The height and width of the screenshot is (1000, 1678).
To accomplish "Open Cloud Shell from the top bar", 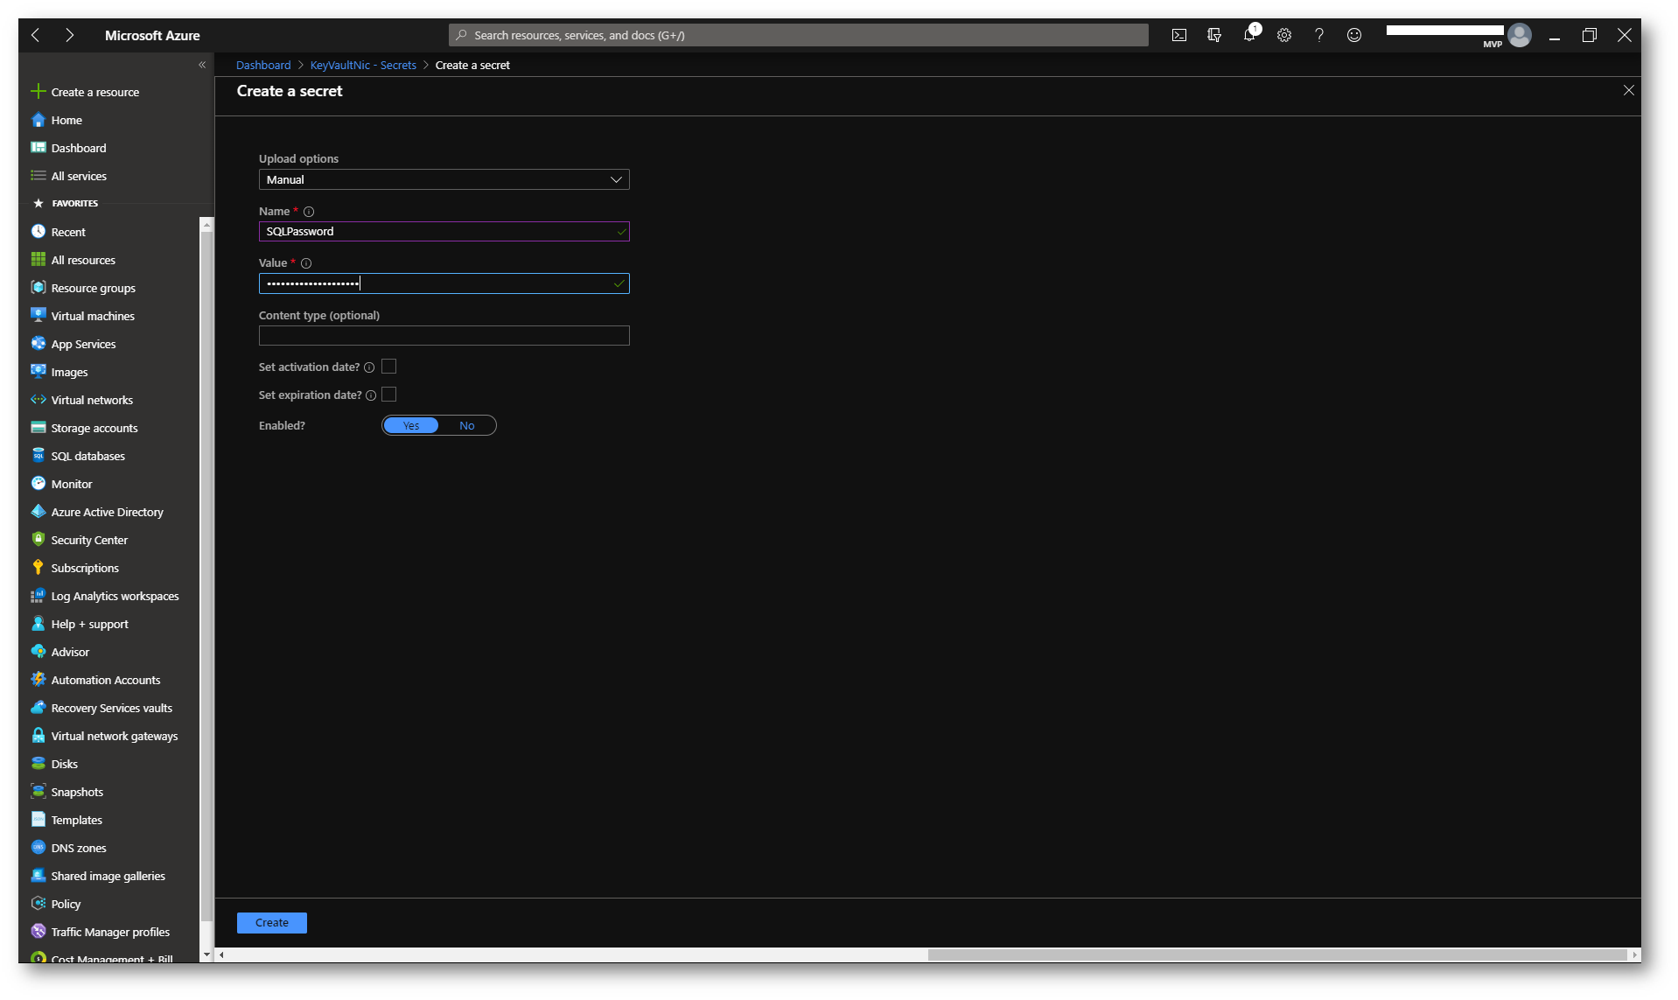I will coord(1178,35).
